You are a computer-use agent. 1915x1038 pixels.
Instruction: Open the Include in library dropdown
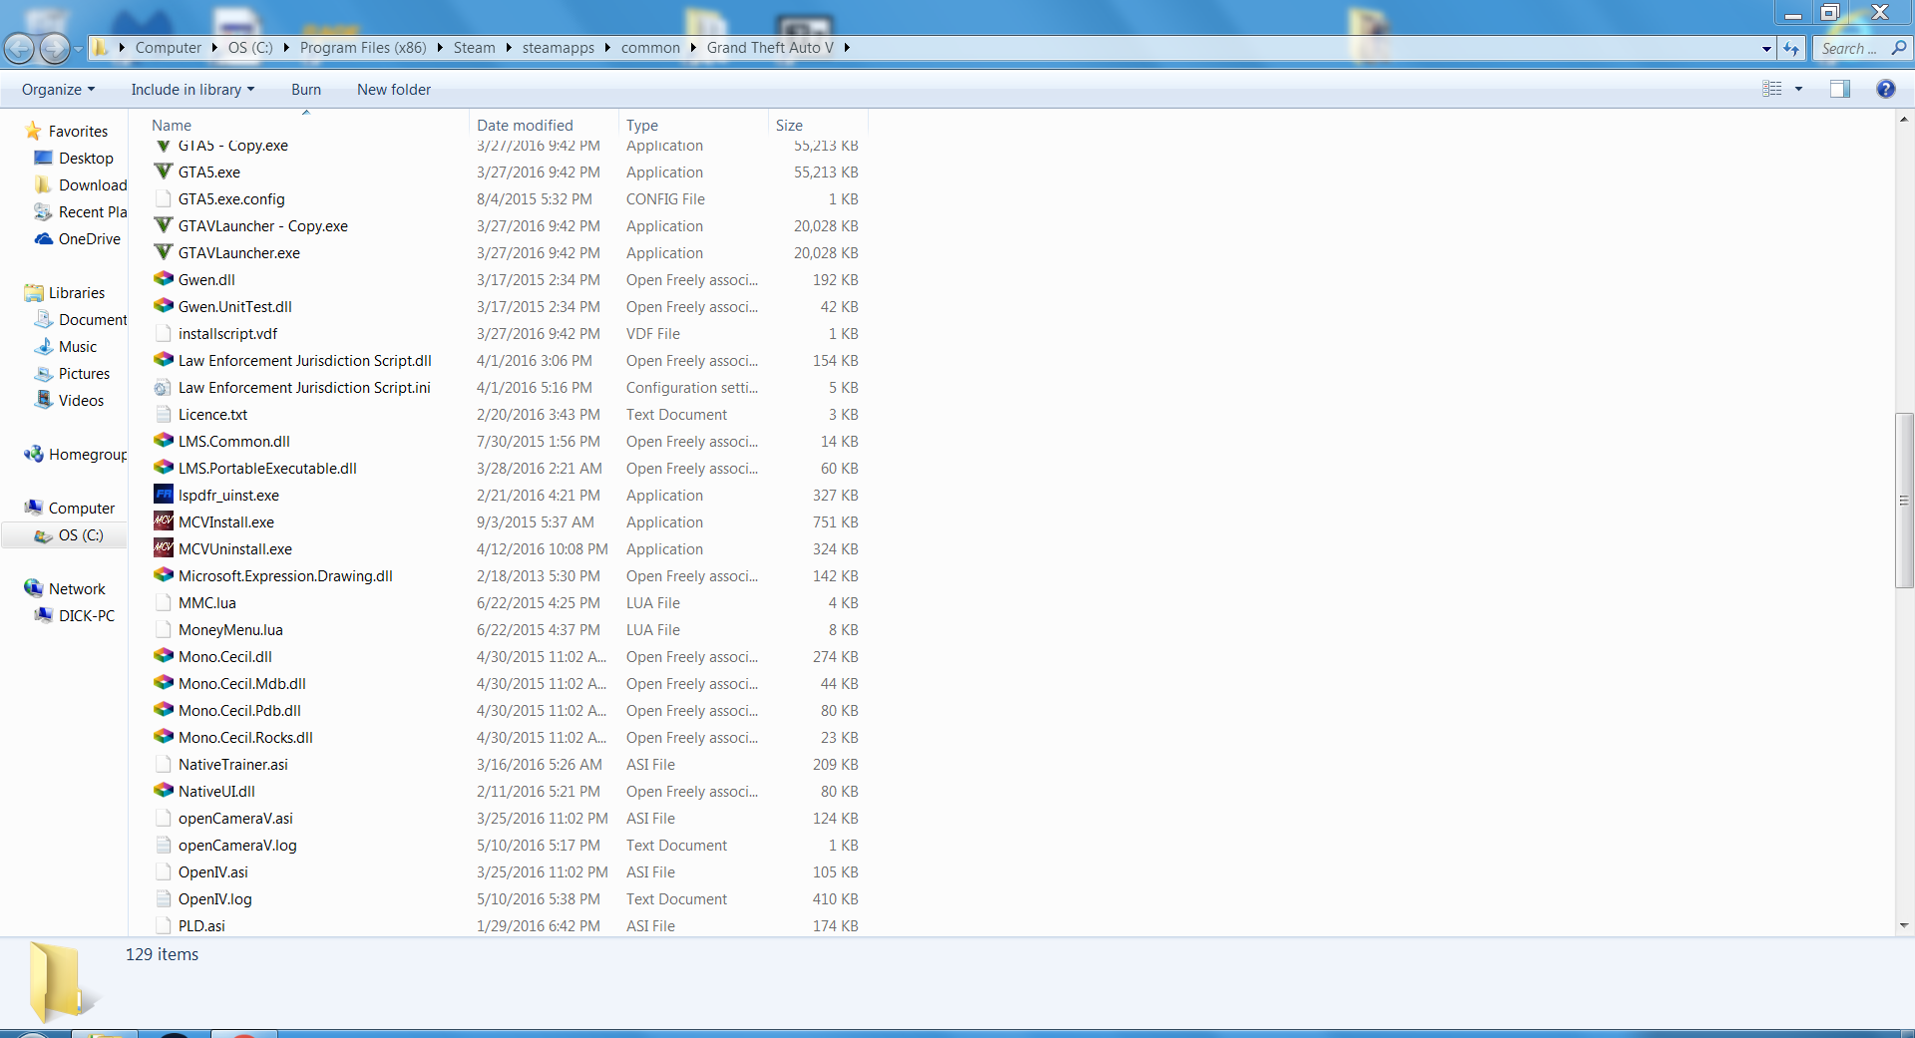(x=192, y=90)
